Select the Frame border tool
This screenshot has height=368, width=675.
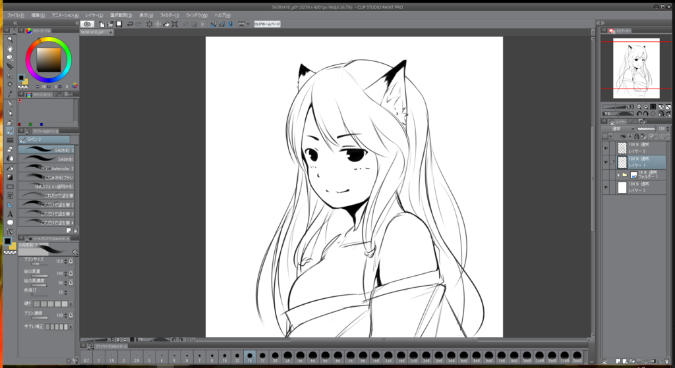coord(10,196)
